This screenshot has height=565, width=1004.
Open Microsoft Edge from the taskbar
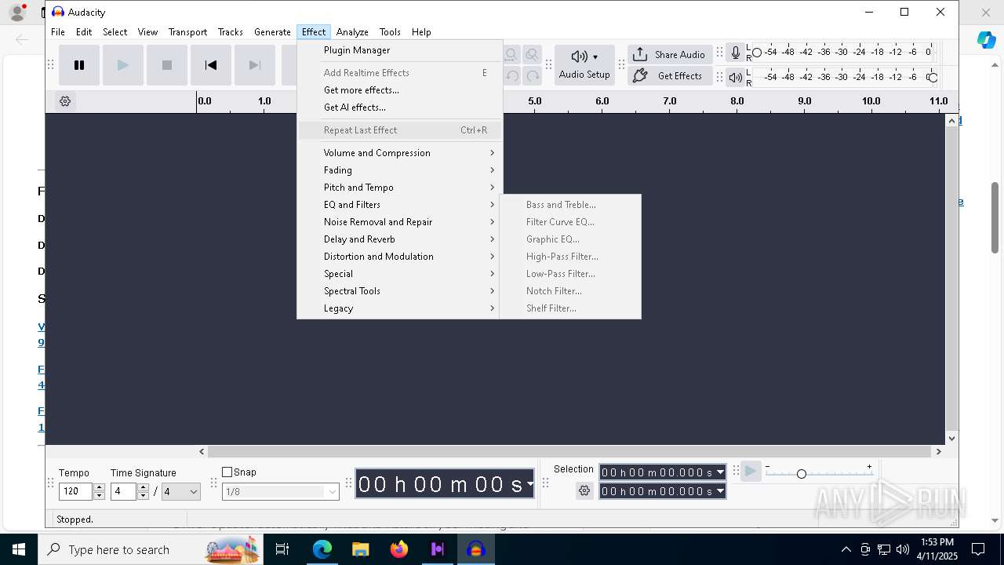tap(322, 549)
